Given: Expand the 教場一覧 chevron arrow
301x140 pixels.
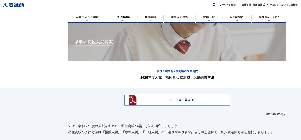Looking at the screenshot, I should pyautogui.click(x=209, y=21).
